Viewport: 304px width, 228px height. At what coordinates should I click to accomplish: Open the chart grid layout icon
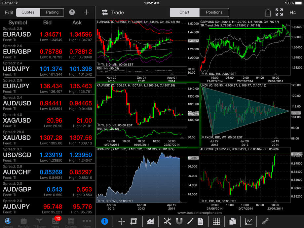(216, 221)
